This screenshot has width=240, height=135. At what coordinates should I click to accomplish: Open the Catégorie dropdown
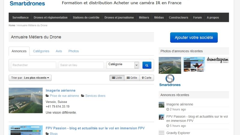click(123, 65)
